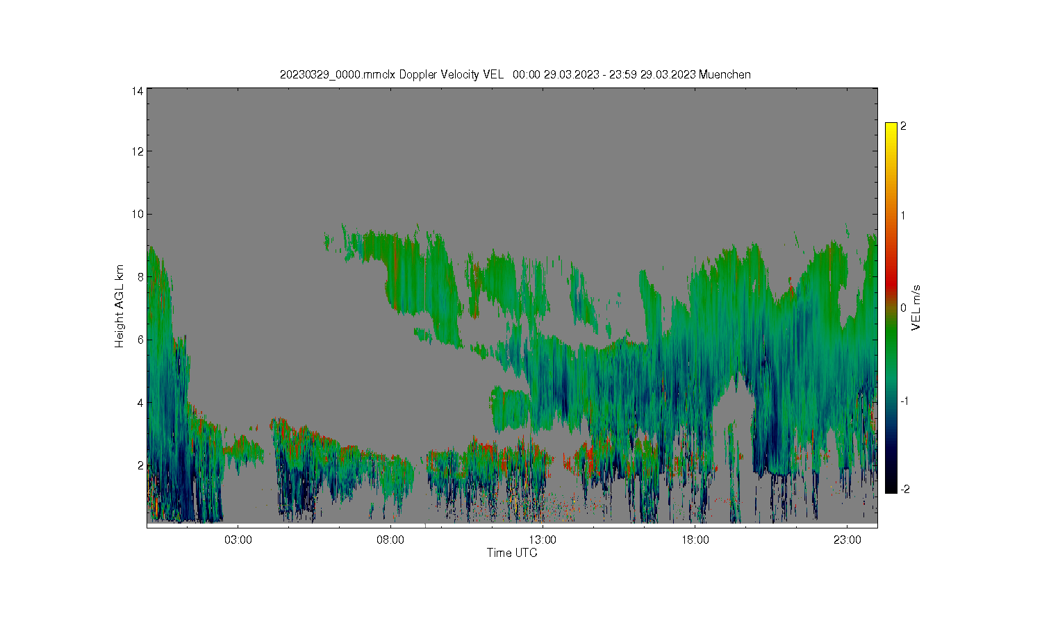Click the height tick label '14'
The width and height of the screenshot is (1042, 625).
pos(138,91)
